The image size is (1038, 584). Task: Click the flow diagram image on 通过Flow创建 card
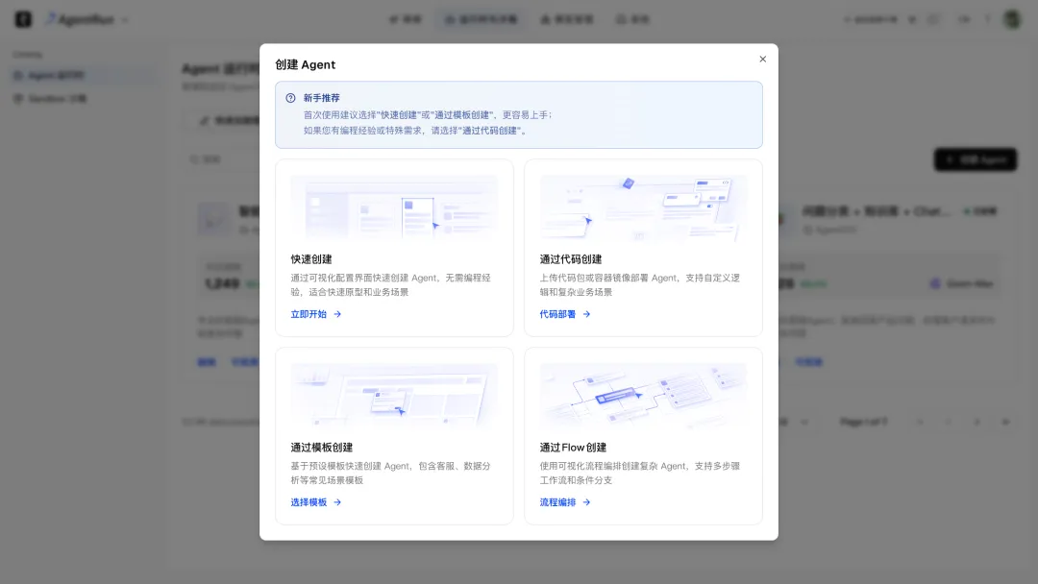click(x=643, y=394)
